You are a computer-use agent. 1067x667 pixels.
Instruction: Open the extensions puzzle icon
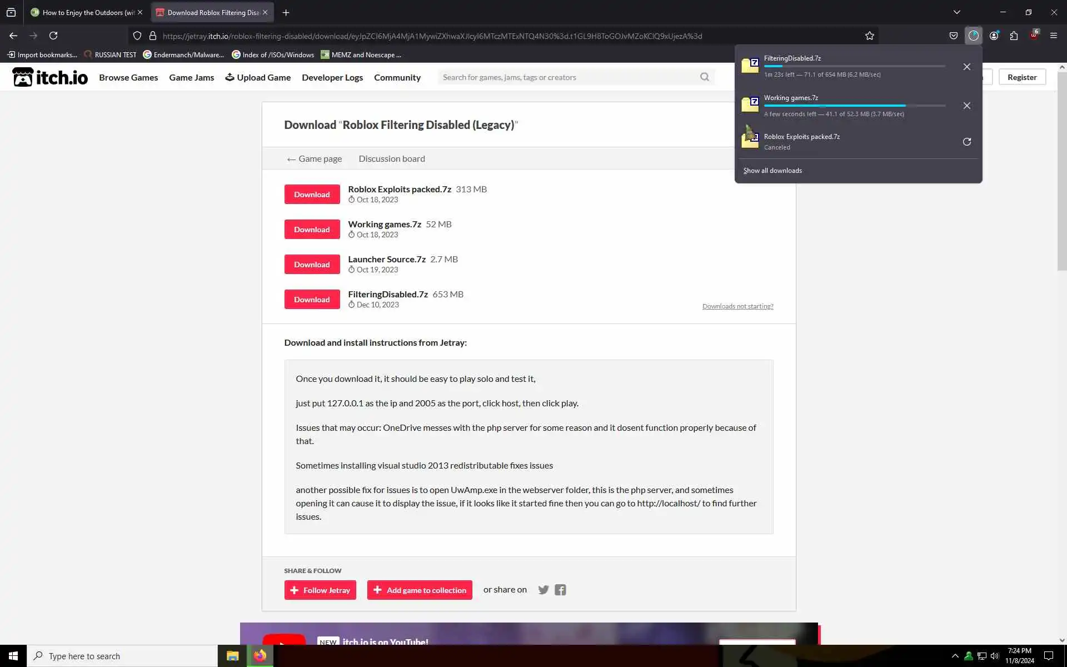point(1014,36)
